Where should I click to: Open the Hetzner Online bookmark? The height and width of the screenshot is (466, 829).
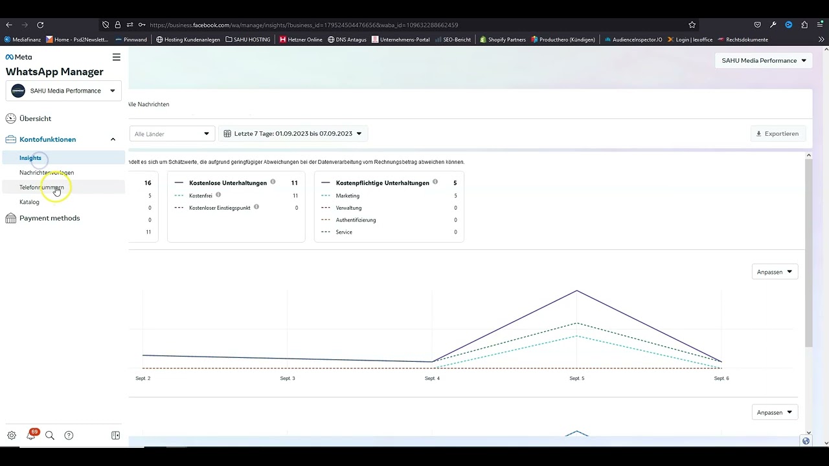pos(301,39)
